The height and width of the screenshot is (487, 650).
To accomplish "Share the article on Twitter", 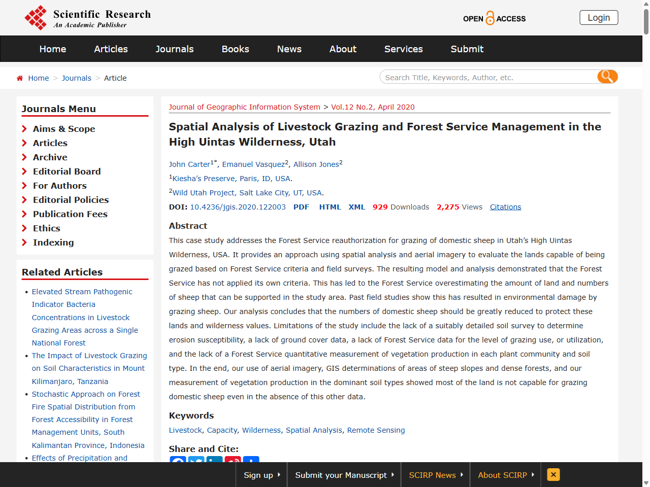I will click(x=196, y=462).
